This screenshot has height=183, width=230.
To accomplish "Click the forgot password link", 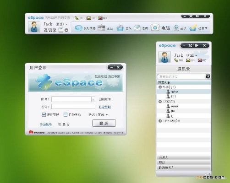I will [x=105, y=107].
